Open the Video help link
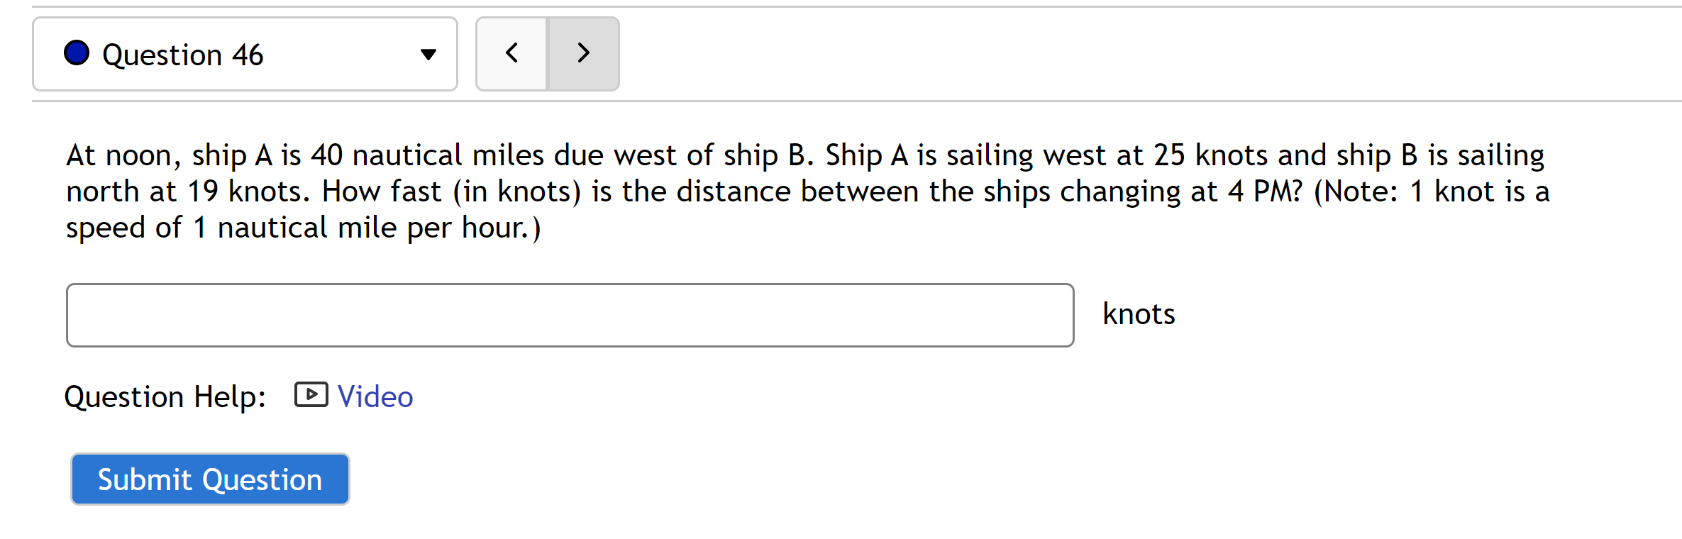1682x539 pixels. click(375, 396)
